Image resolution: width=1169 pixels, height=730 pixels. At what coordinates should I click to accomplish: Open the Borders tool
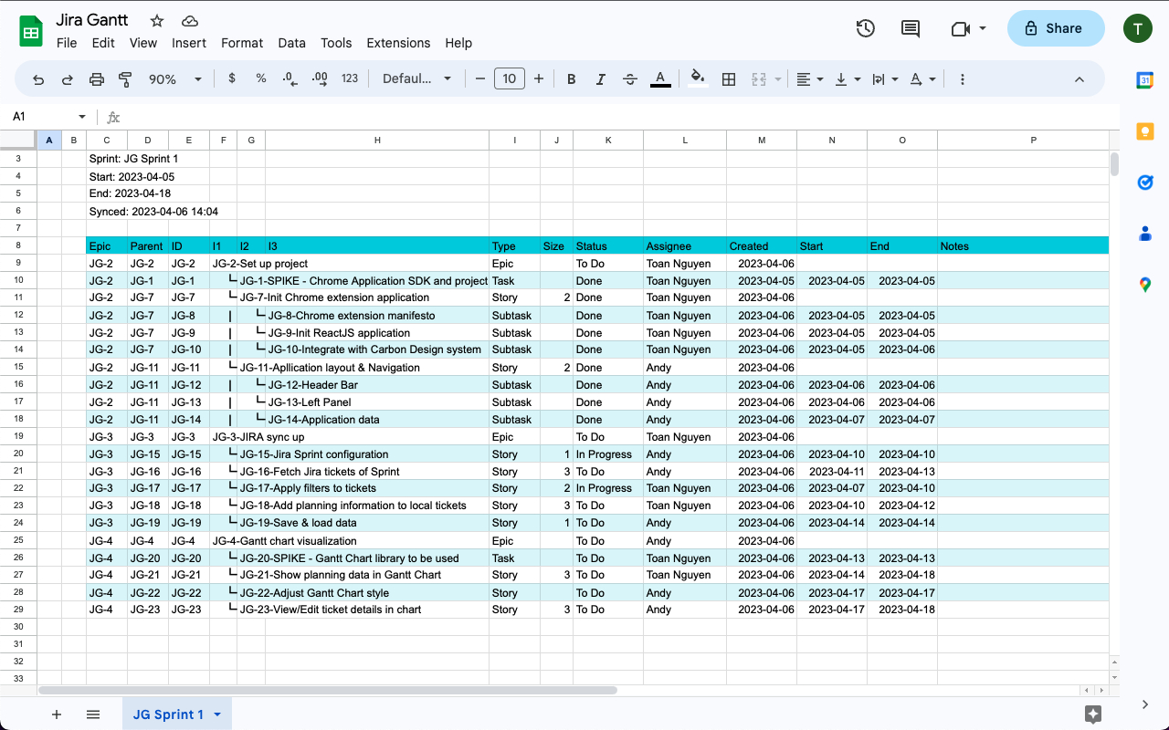(x=729, y=78)
